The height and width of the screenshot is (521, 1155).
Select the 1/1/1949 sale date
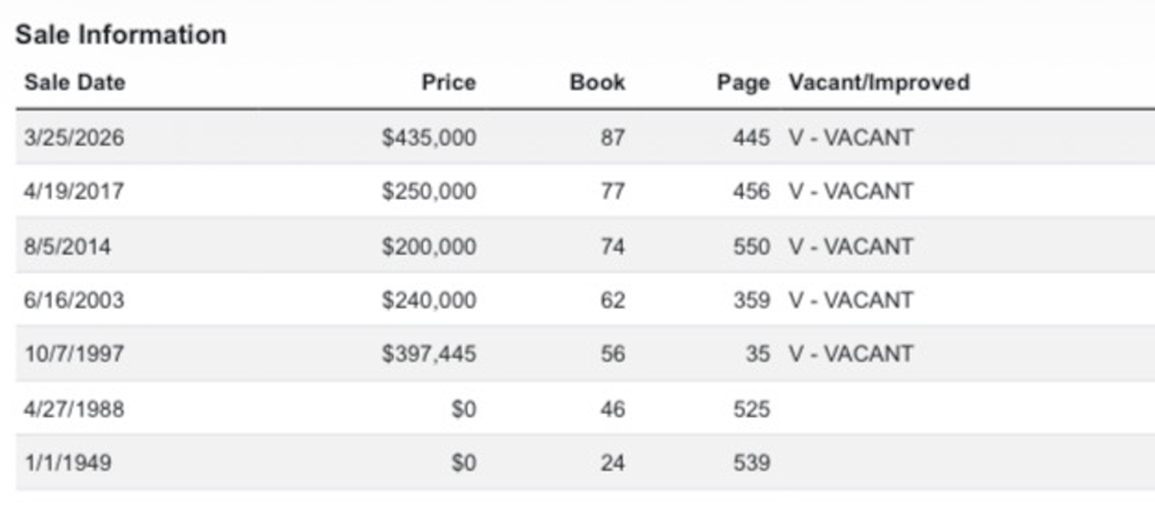(x=68, y=462)
